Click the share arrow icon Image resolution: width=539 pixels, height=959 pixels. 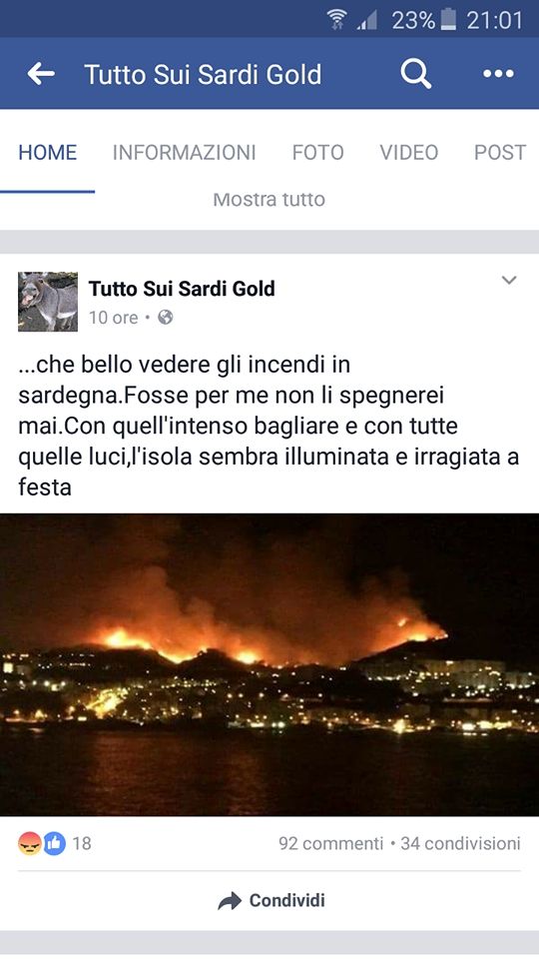click(230, 901)
